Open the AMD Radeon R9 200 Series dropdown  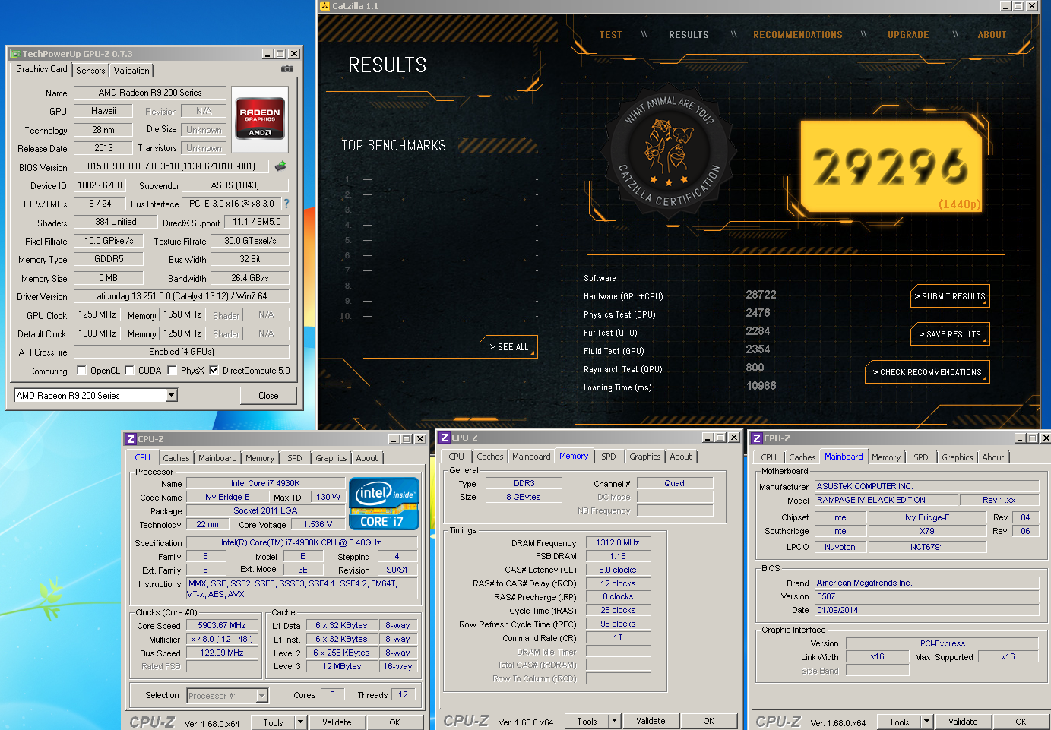pyautogui.click(x=171, y=395)
